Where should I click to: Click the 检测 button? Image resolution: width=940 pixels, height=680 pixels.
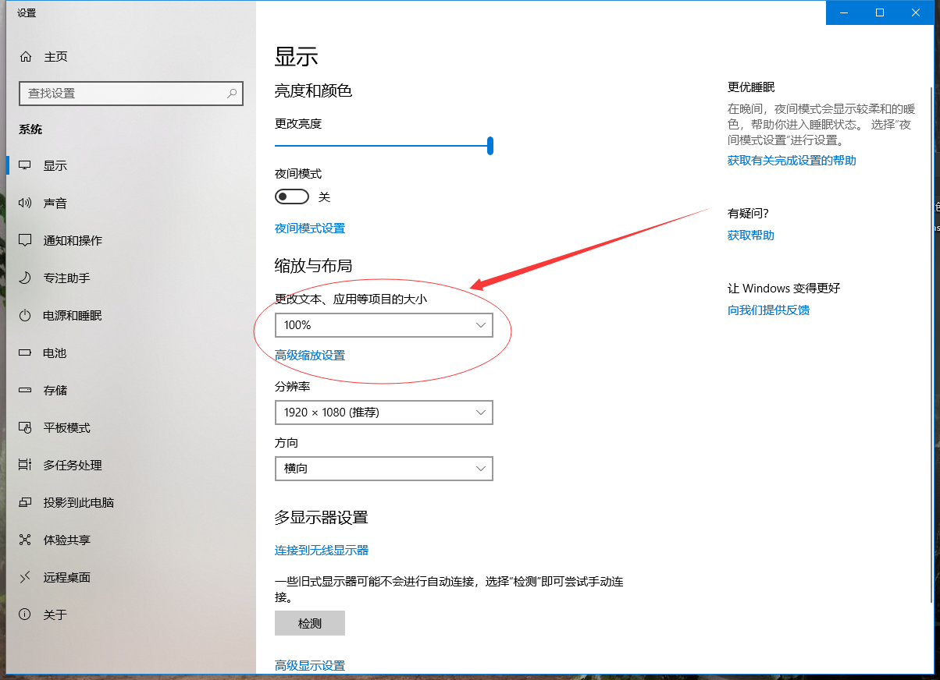click(x=310, y=623)
